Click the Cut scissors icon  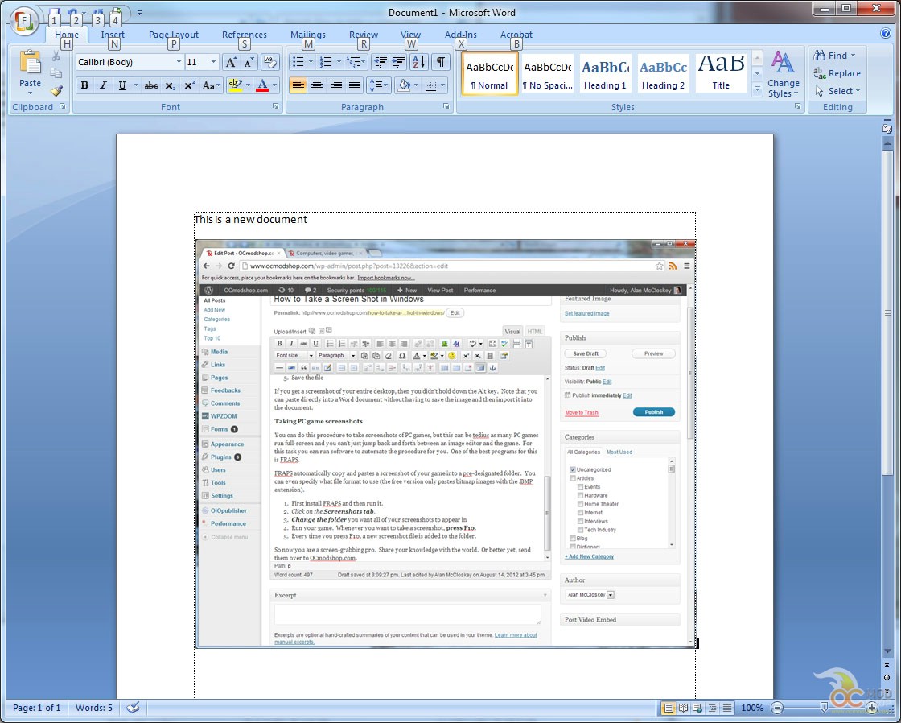tap(56, 56)
